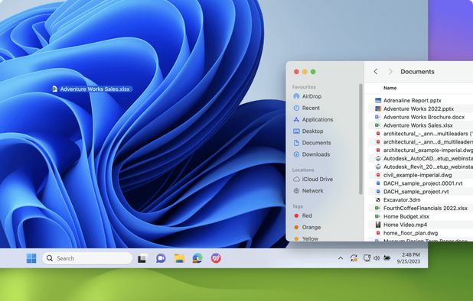Go back in Finder with the left chevron
This screenshot has height=301, width=473.
pos(376,72)
